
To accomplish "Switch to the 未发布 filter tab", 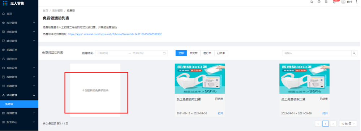I will [194, 53].
